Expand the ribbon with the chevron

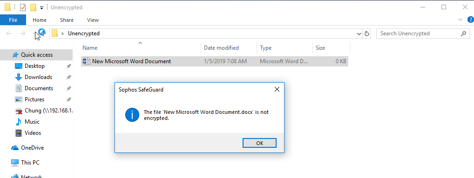[x=460, y=20]
